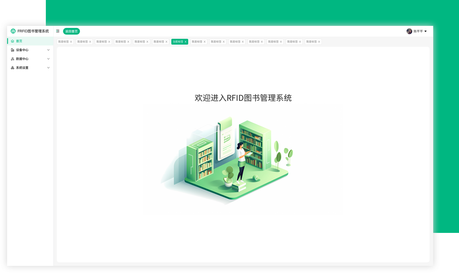459x273 pixels.
Task: Open the 陈芊芊 user dropdown arrow
Action: pos(425,31)
